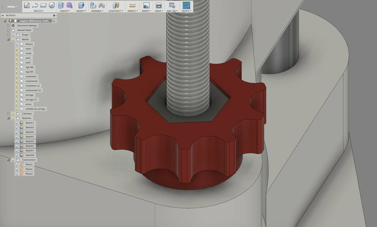
Task: Collapse the Bodies folder
Action: coord(8,39)
